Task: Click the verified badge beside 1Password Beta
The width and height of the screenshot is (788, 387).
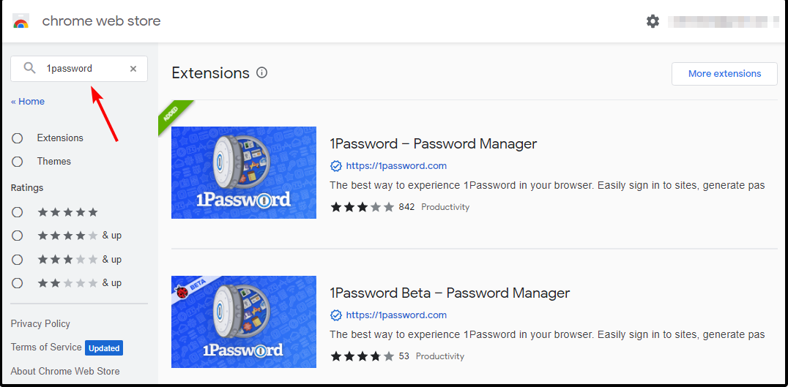Action: (335, 315)
